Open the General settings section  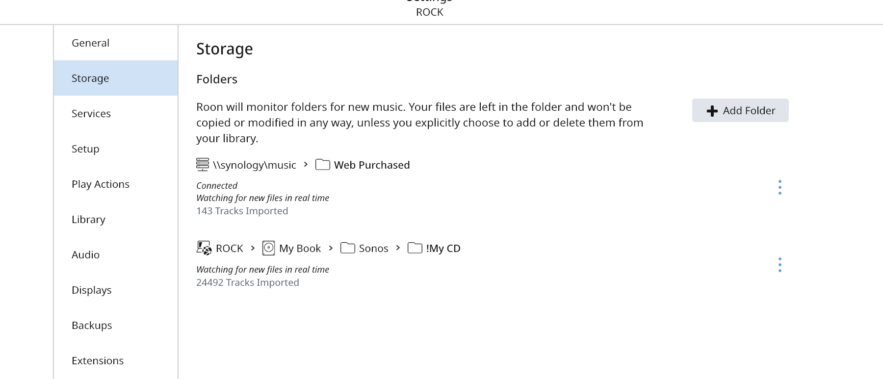coord(91,43)
